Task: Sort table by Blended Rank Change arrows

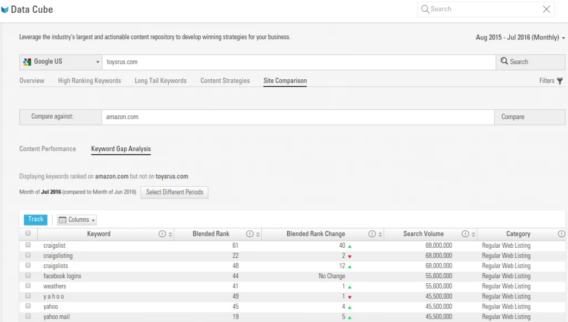Action: click(x=380, y=234)
